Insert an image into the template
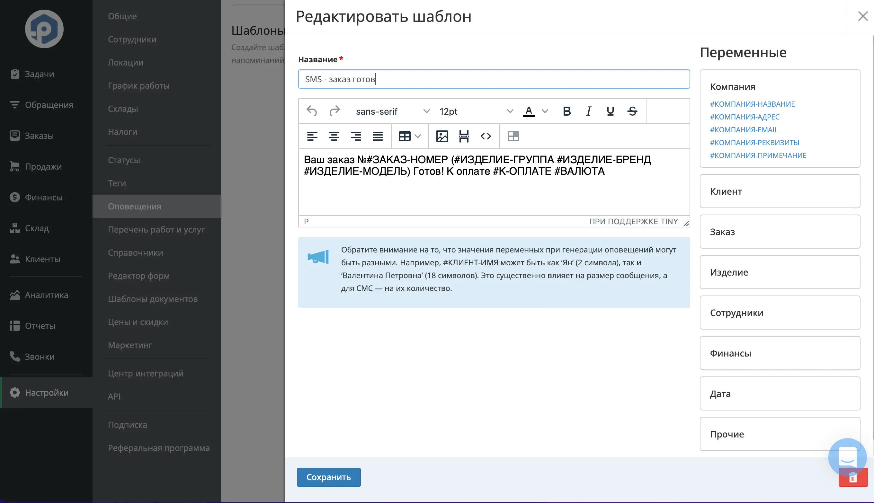Image resolution: width=874 pixels, height=503 pixels. (442, 136)
